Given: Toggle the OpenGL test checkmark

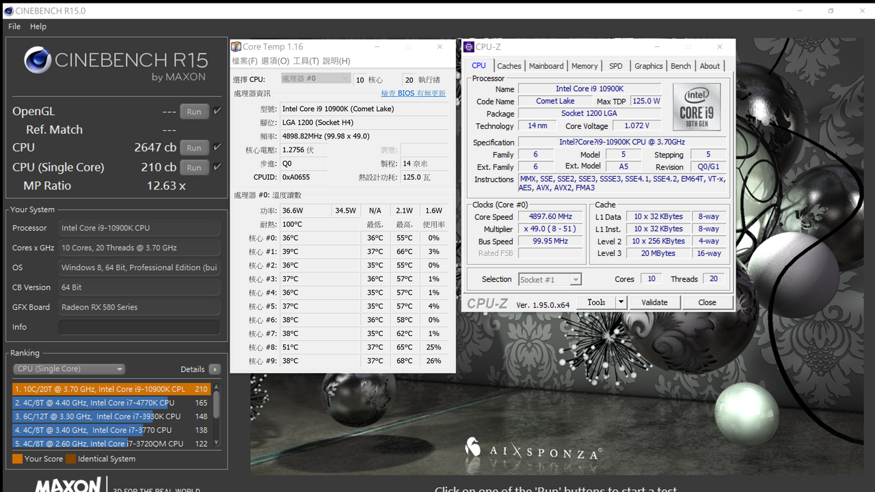Looking at the screenshot, I should [x=217, y=111].
